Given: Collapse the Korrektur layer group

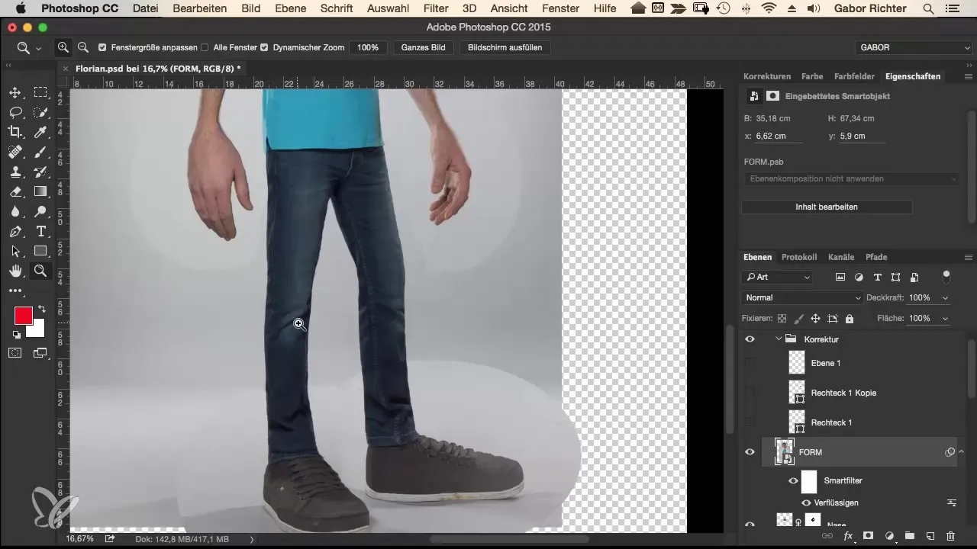Looking at the screenshot, I should pos(779,339).
